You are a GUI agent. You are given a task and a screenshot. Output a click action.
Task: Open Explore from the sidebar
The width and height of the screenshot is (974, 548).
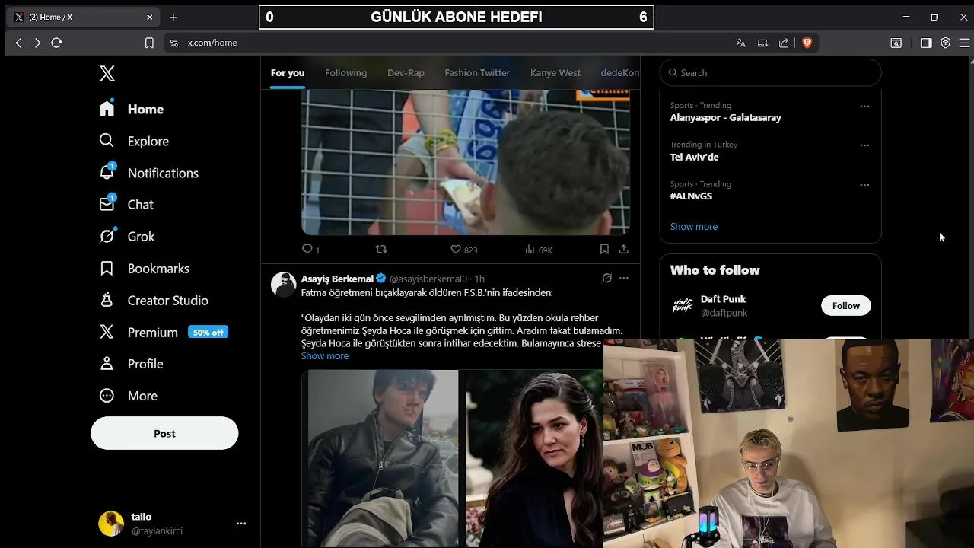(134, 141)
